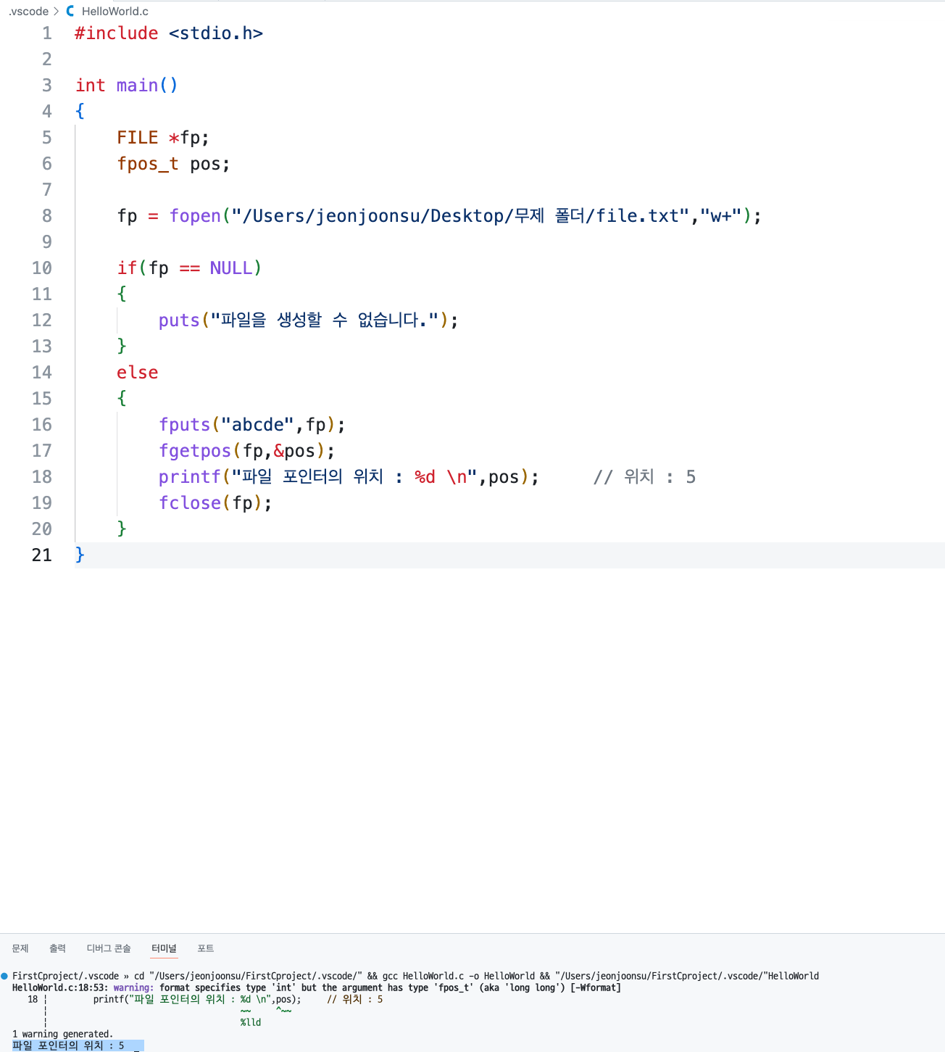Open the 디버그 콘솔 panel tab
Viewport: 945px width, 1052px height.
pos(109,948)
